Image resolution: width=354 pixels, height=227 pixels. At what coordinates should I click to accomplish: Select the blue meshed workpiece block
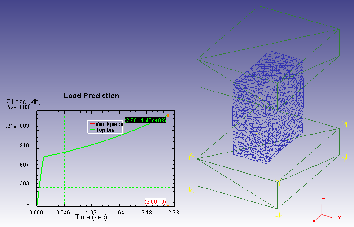(x=268, y=107)
